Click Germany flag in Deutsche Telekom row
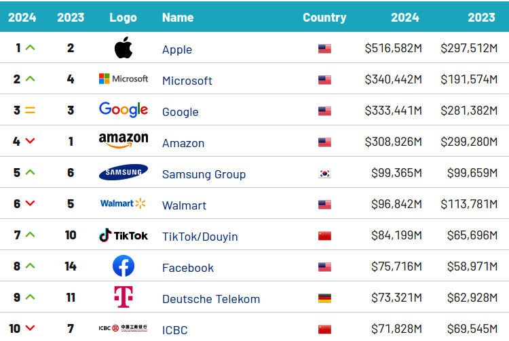Screen dimensions: 509x341 click(x=324, y=298)
